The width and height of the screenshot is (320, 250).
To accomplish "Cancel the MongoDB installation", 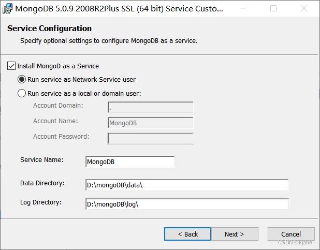I will (291, 234).
